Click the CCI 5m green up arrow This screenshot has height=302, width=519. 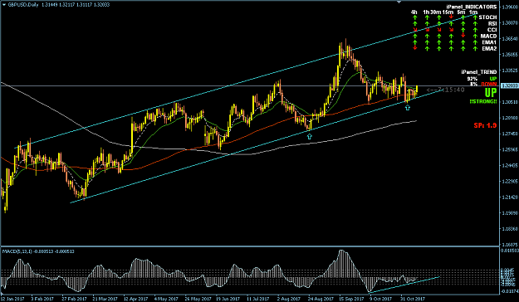pos(463,30)
